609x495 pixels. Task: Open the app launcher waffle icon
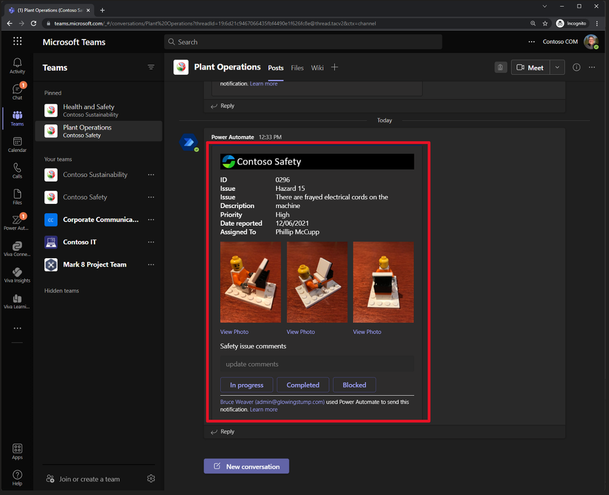(18, 42)
